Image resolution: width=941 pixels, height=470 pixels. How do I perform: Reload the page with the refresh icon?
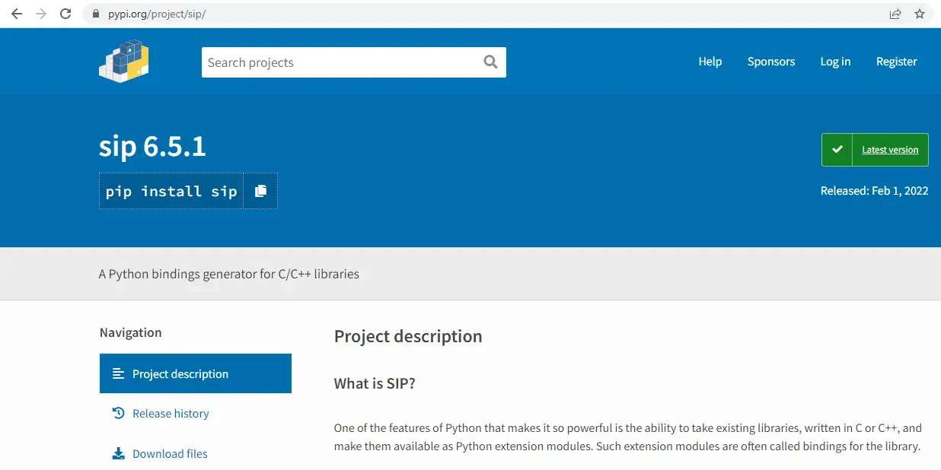tap(65, 14)
